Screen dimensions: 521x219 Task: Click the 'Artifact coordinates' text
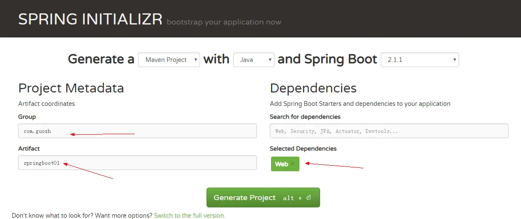pyautogui.click(x=46, y=104)
